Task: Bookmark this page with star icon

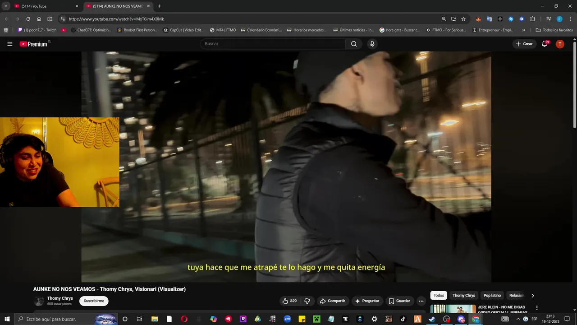Action: [463, 19]
